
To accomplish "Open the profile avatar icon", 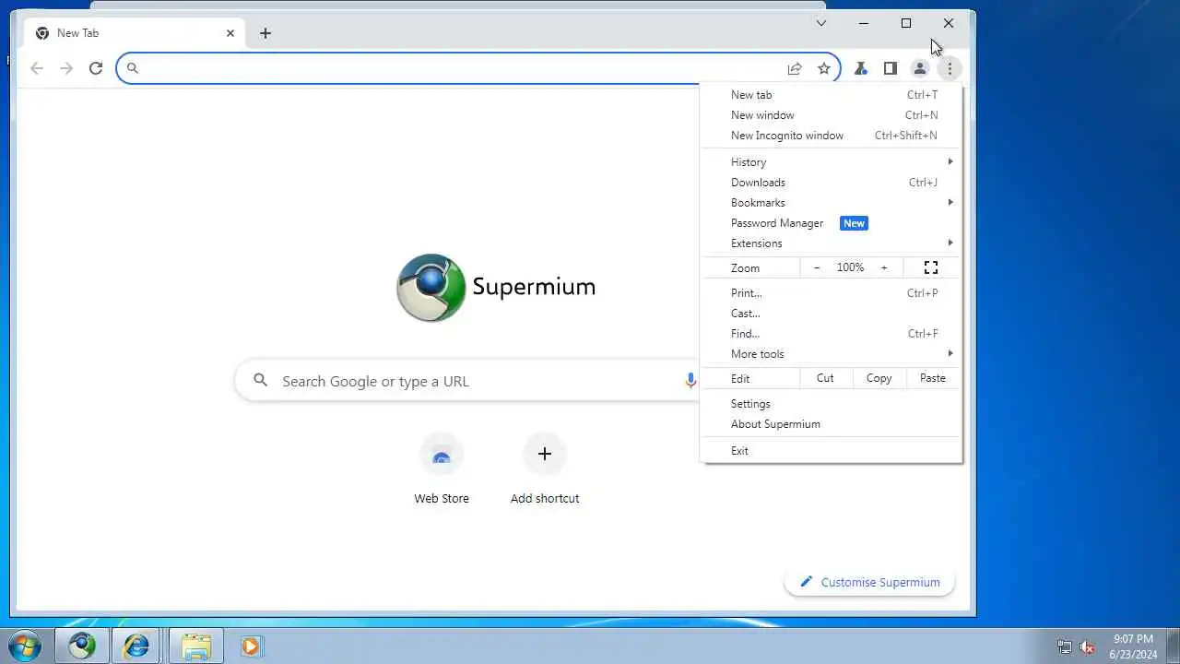I will 919,68.
